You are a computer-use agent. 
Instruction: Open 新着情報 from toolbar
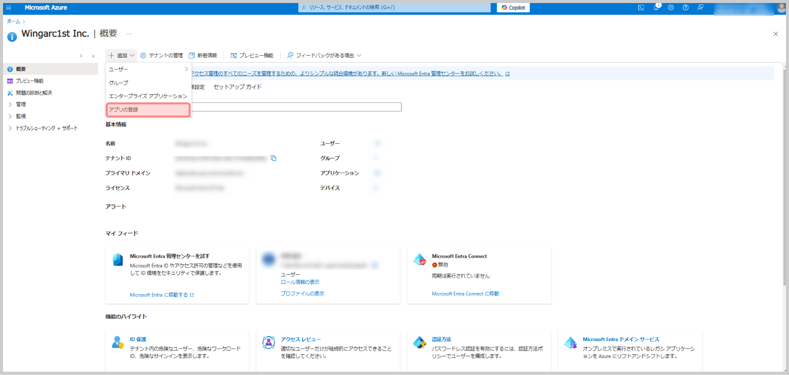[x=203, y=56]
